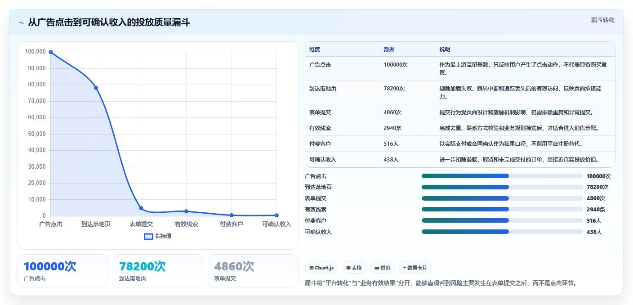Click the 广告点击 data point on chart
This screenshot has width=633, height=305.
click(x=51, y=52)
